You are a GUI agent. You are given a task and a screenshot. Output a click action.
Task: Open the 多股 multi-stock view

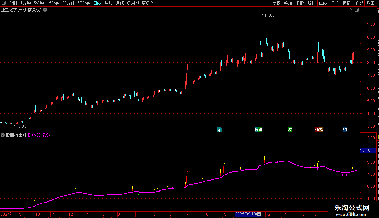point(300,3)
